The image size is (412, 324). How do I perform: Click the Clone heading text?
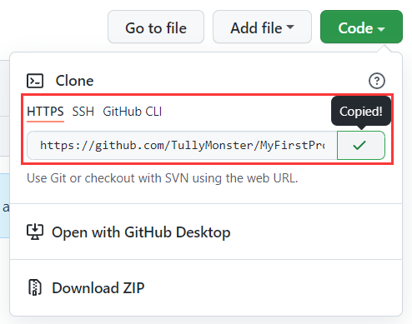(x=74, y=81)
